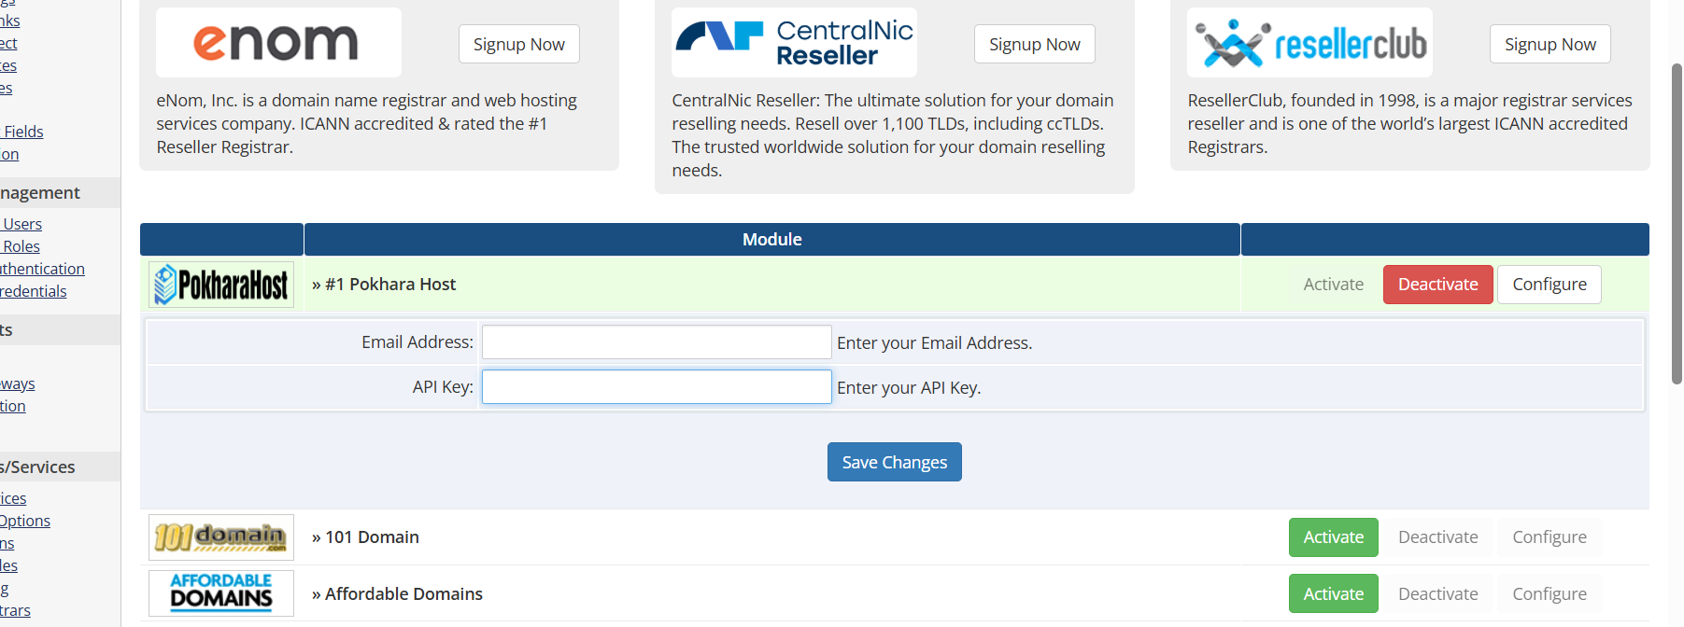The width and height of the screenshot is (1684, 627).
Task: Click into the API Key field
Action: (657, 387)
